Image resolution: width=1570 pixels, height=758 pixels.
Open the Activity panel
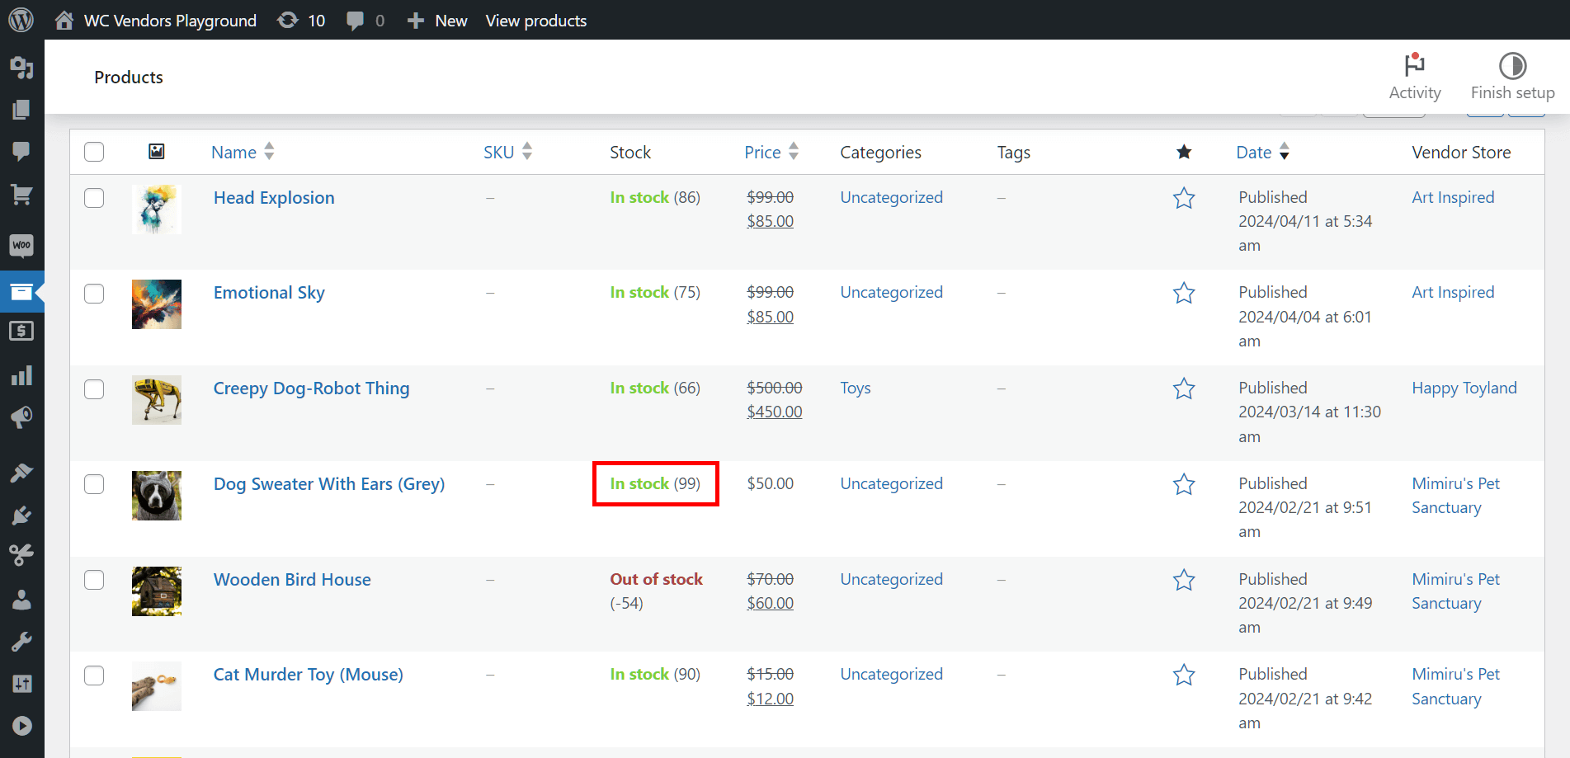(x=1415, y=77)
